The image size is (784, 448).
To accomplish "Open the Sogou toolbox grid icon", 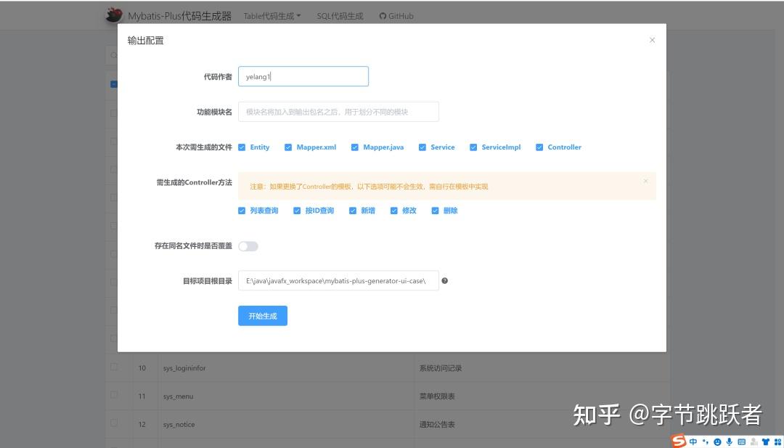I will point(777,441).
